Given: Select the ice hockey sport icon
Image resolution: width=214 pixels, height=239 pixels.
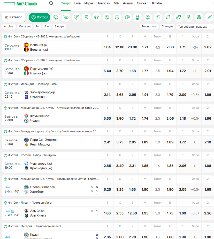Looking at the screenshot, I should tap(66, 17).
